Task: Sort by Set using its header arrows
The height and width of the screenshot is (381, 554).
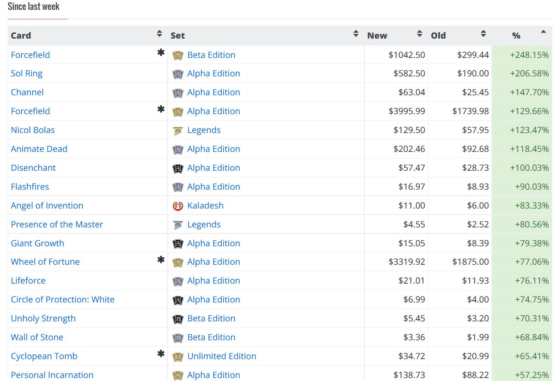Action: [x=356, y=34]
